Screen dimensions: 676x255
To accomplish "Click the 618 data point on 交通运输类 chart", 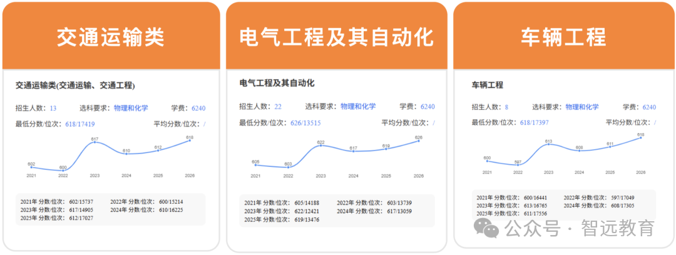I will click(x=190, y=141).
